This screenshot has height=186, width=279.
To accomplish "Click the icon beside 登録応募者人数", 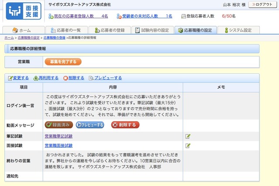I will [183, 17].
